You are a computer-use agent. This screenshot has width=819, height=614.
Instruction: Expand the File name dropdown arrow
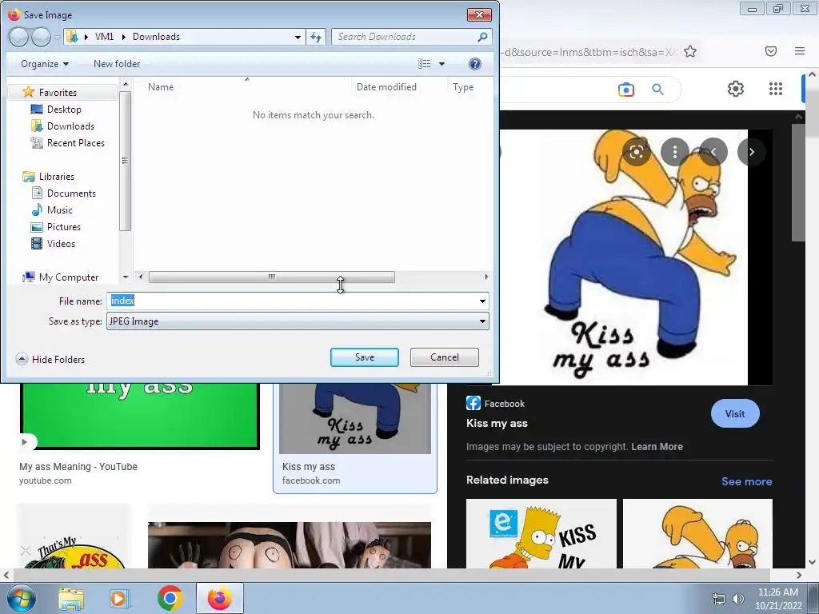tap(482, 301)
